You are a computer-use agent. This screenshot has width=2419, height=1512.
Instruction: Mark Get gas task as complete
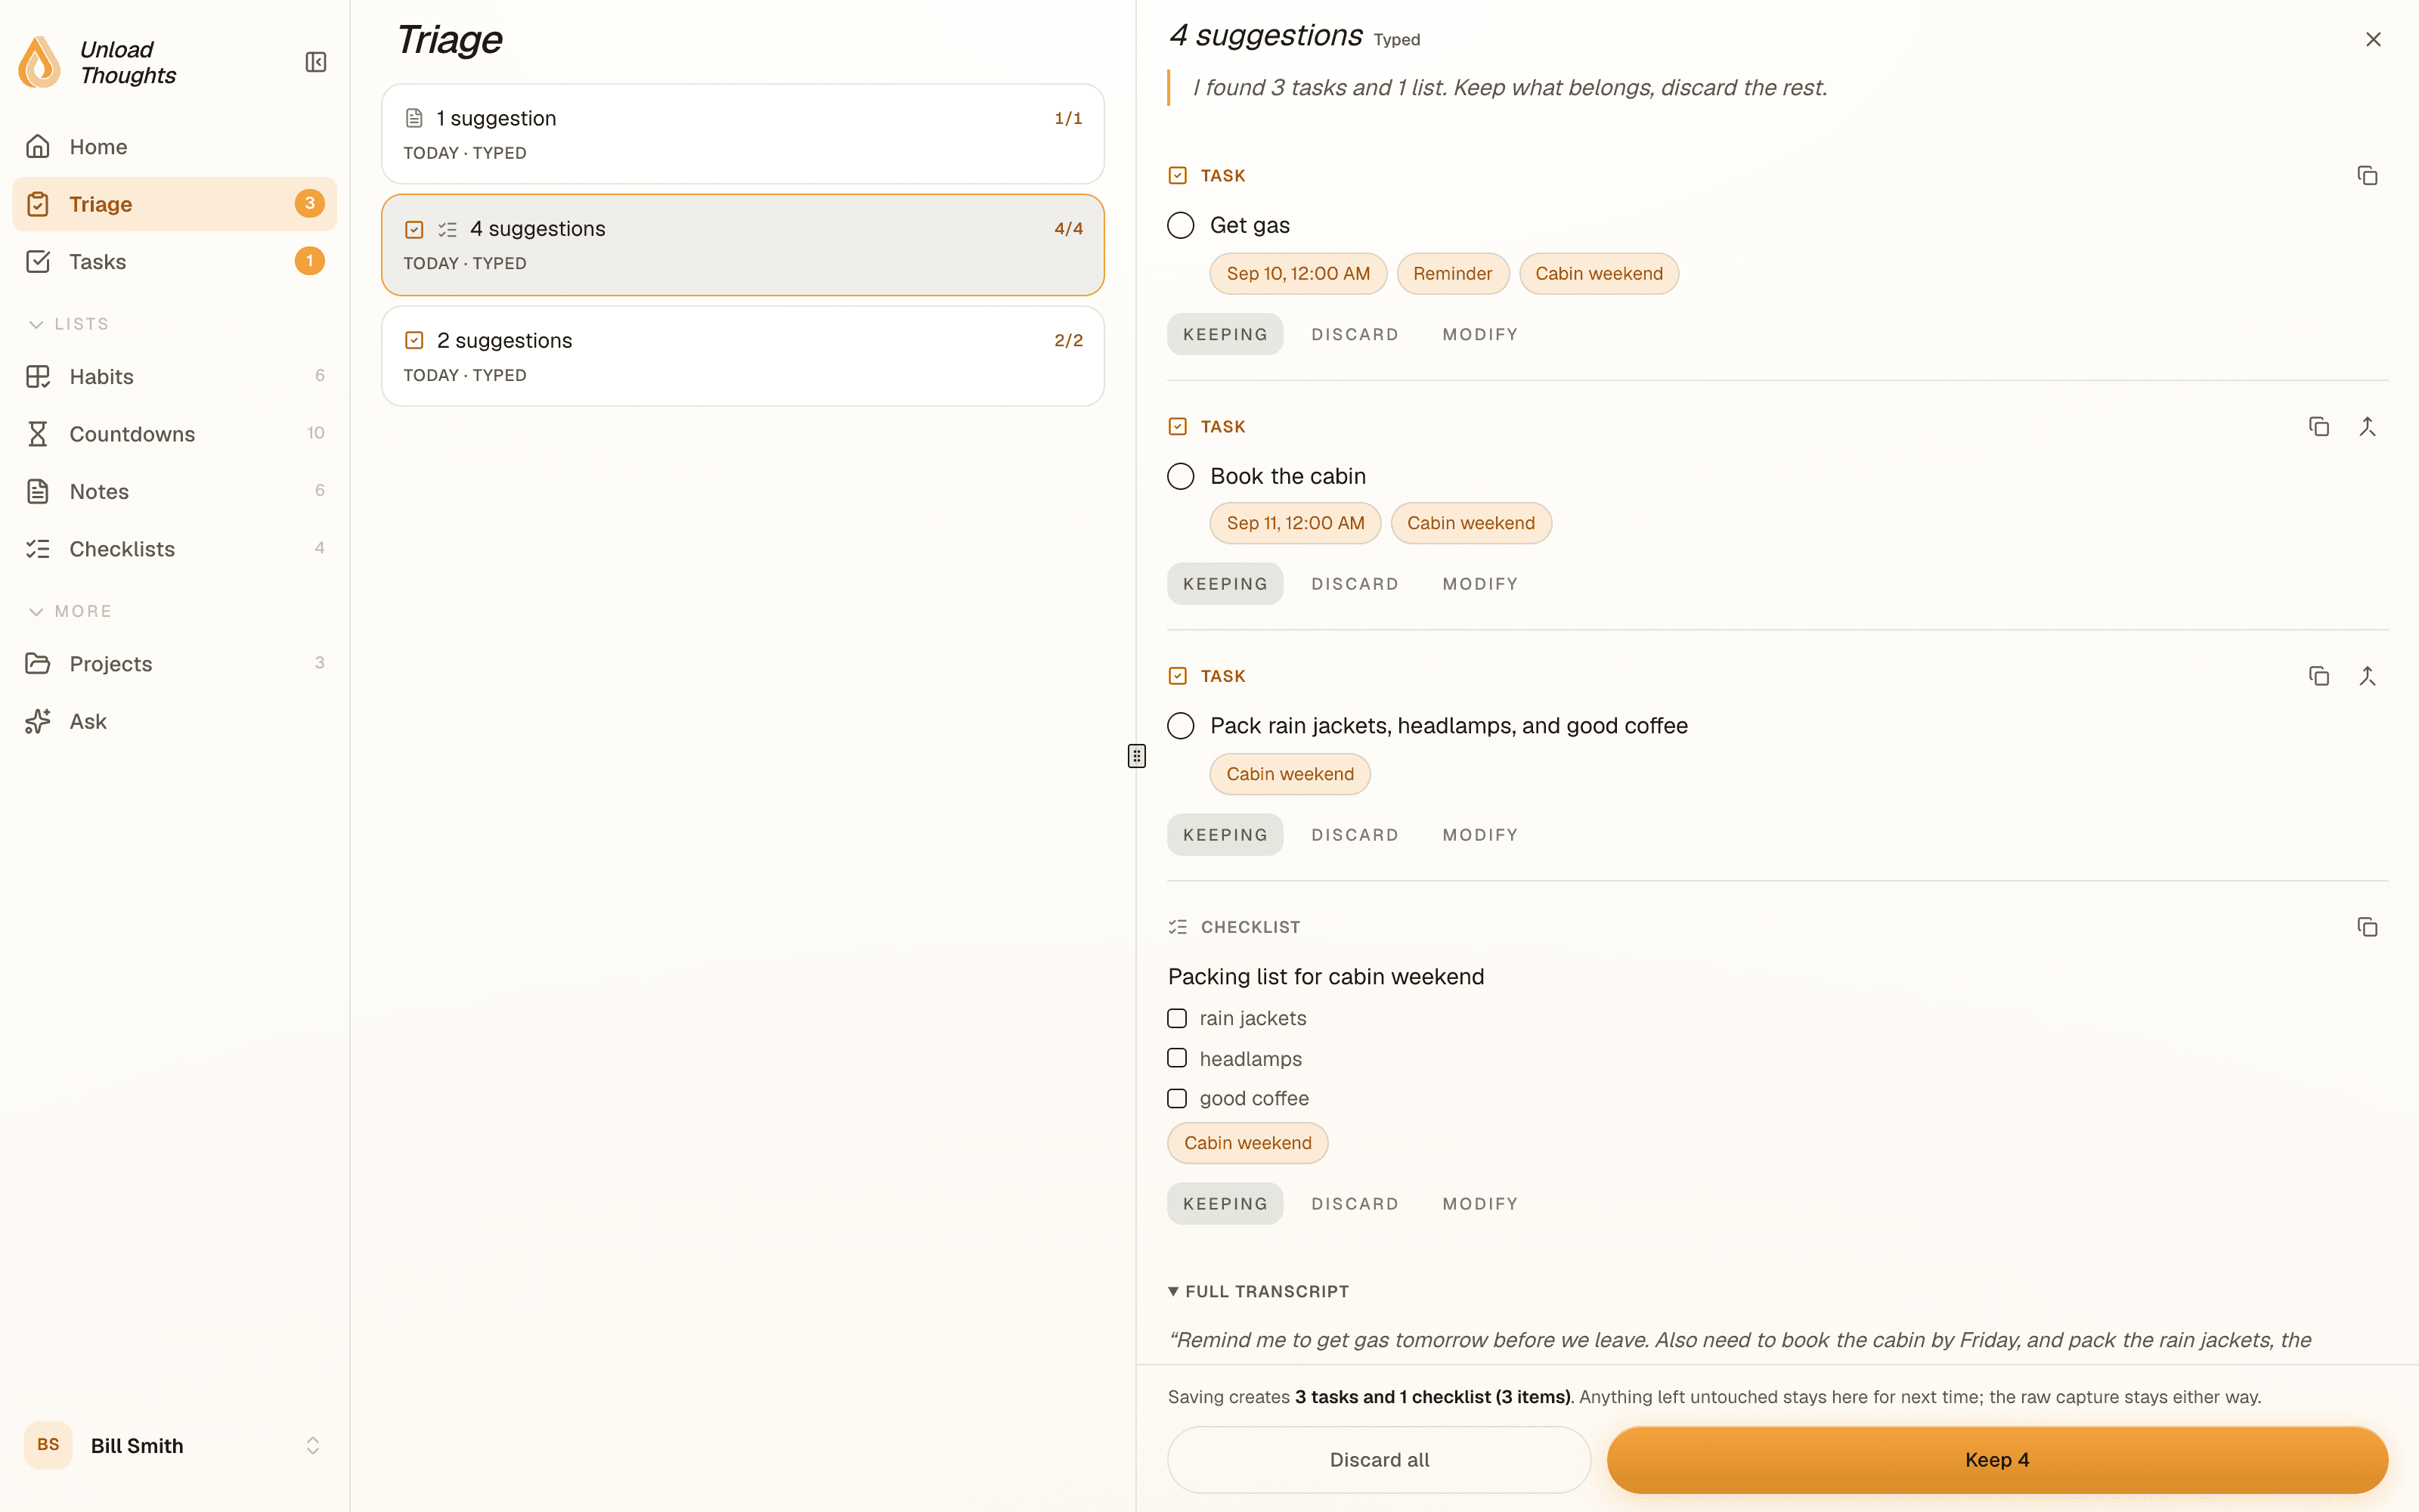tap(1181, 226)
